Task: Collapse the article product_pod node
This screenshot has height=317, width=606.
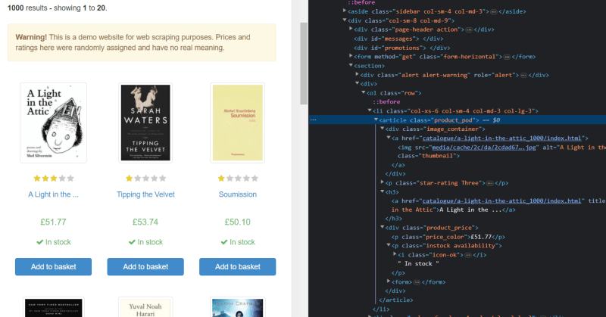Action: (376, 120)
